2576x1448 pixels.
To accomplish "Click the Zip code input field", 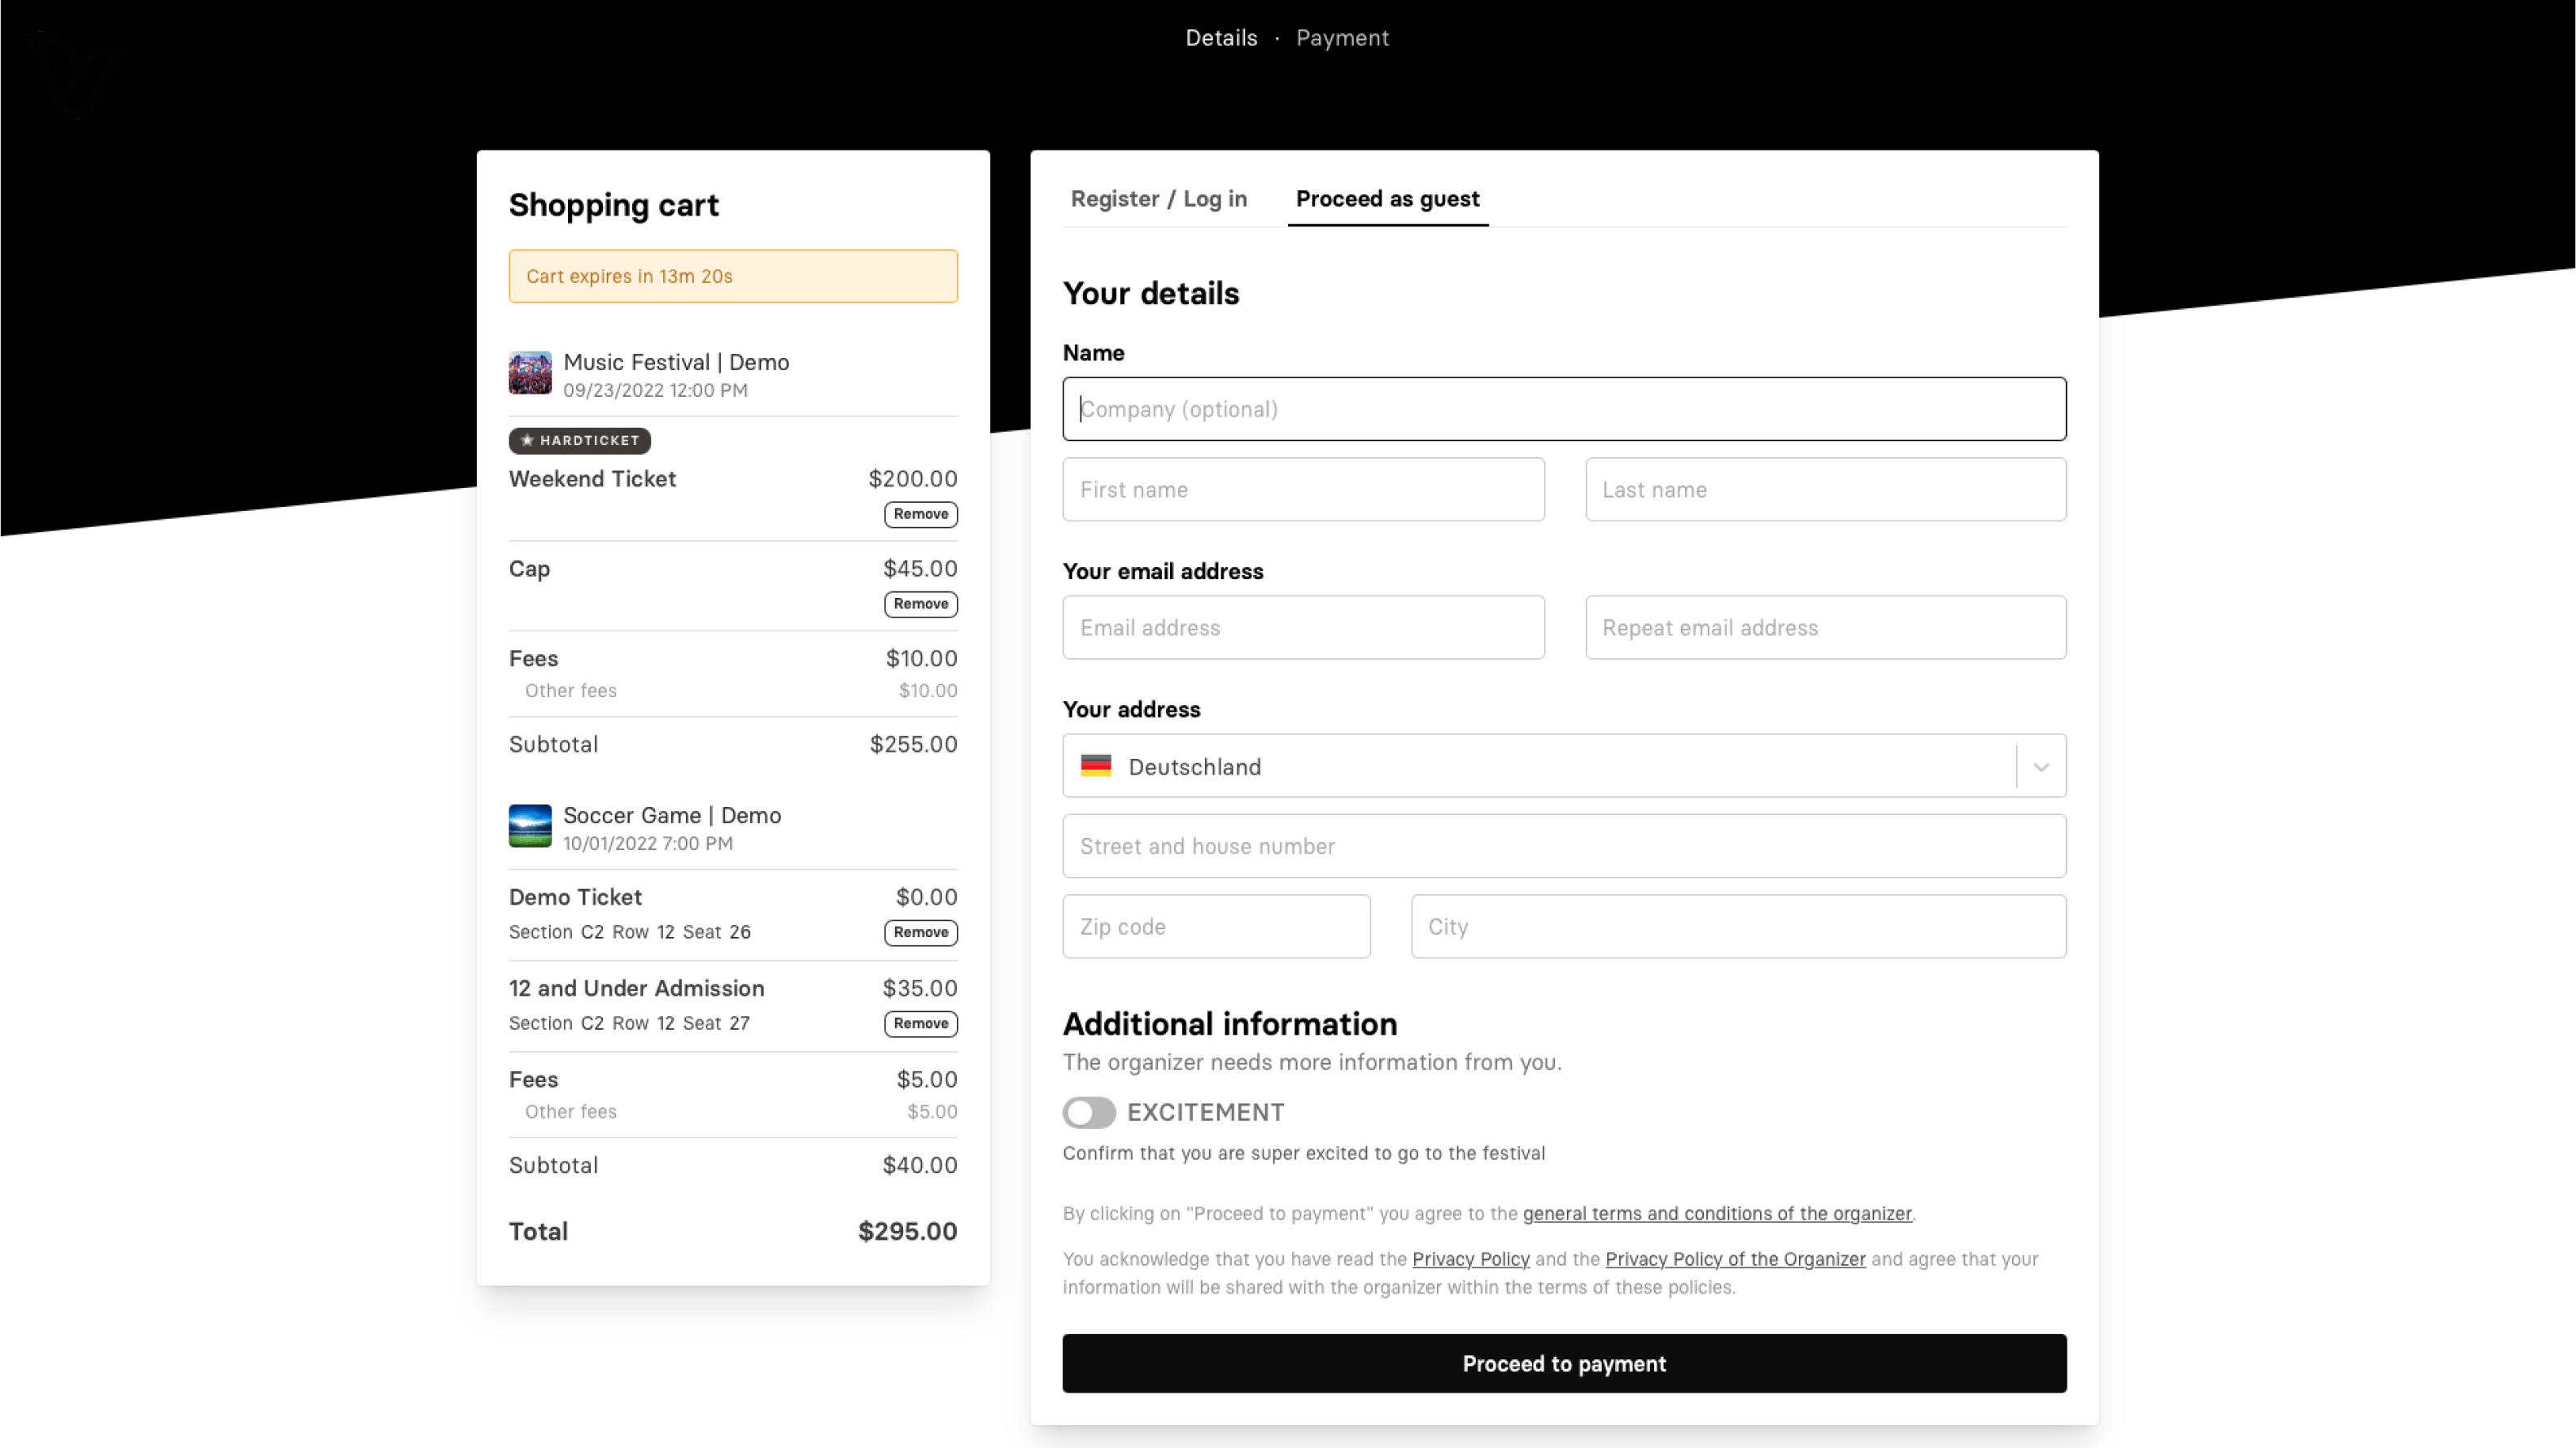I will pyautogui.click(x=1216, y=927).
